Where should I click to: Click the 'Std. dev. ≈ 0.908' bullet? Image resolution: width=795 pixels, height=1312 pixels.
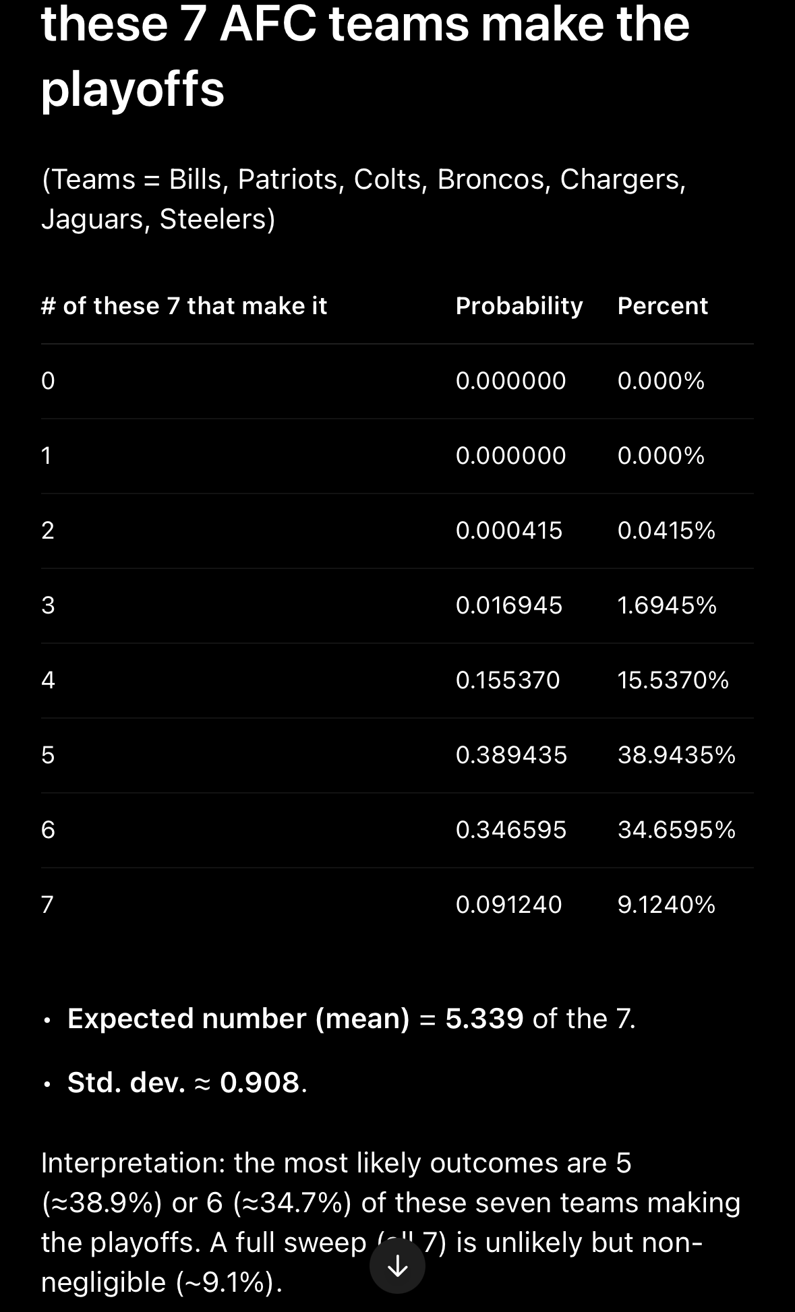[x=187, y=1082]
